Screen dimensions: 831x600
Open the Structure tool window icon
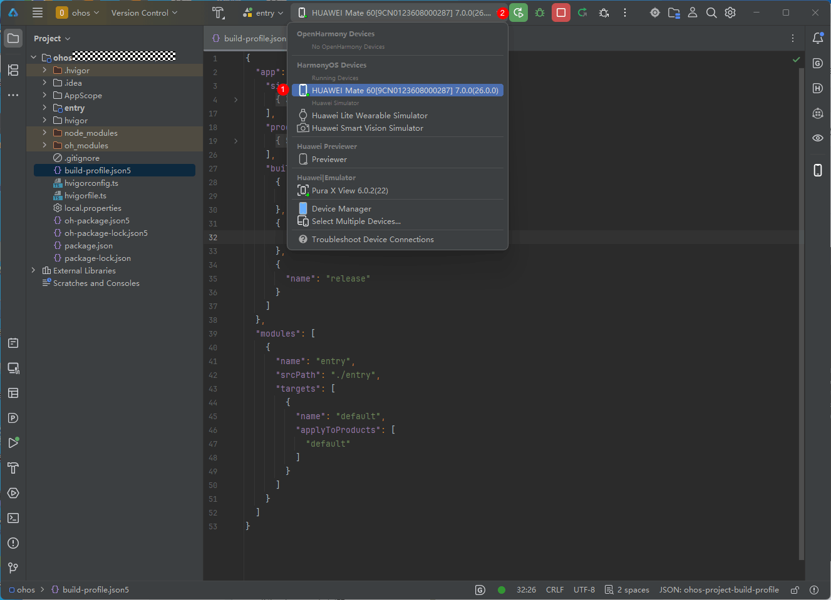click(x=13, y=70)
